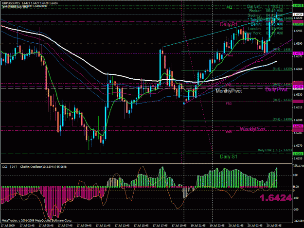This screenshot has width=304, height=228.
Task: Click the 'Bar Left' countdown text
Action: pos(265,7)
